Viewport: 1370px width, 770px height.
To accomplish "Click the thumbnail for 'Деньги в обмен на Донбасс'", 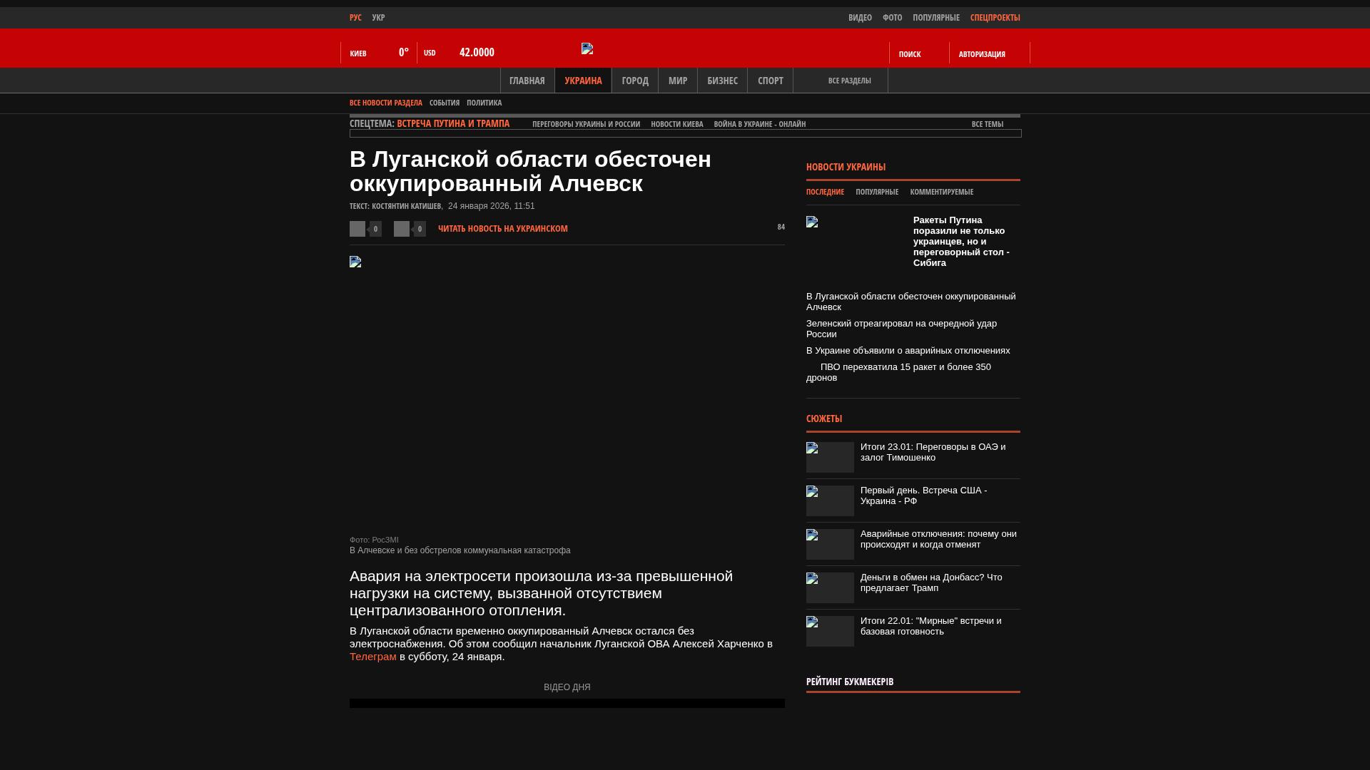I will 830,587.
